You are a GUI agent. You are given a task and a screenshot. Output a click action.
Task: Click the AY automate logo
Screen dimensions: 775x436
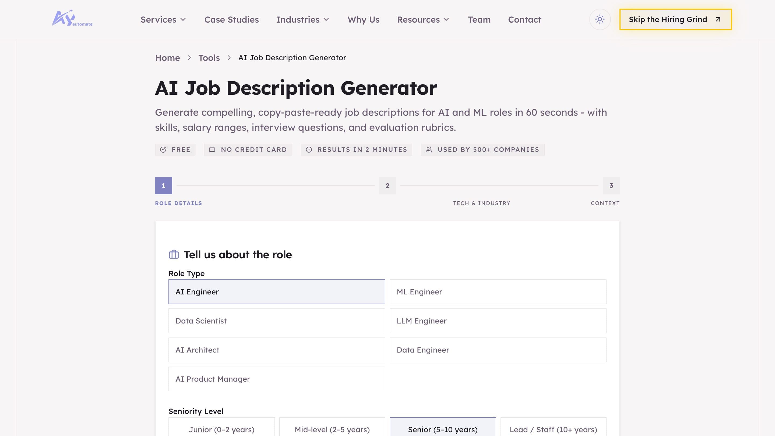[x=72, y=18]
